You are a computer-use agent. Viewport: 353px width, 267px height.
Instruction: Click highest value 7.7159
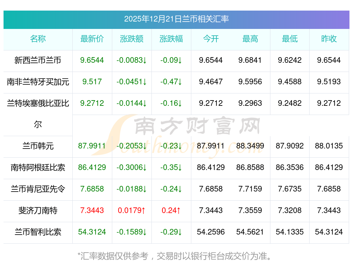[x=250, y=189]
